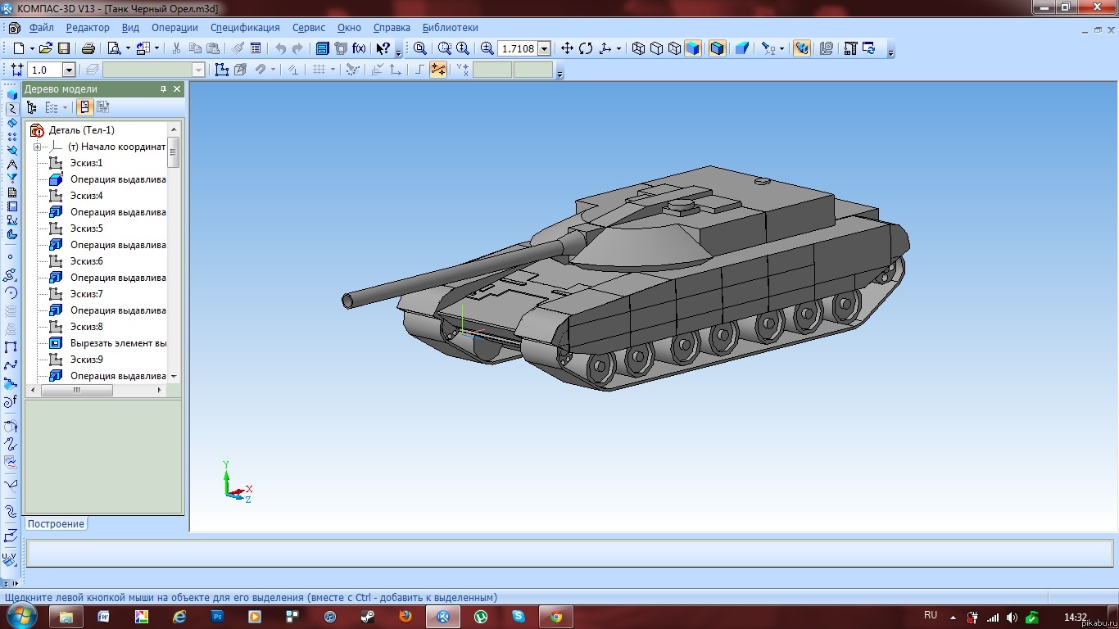Open the Сервис menu
The width and height of the screenshot is (1119, 629).
[309, 27]
